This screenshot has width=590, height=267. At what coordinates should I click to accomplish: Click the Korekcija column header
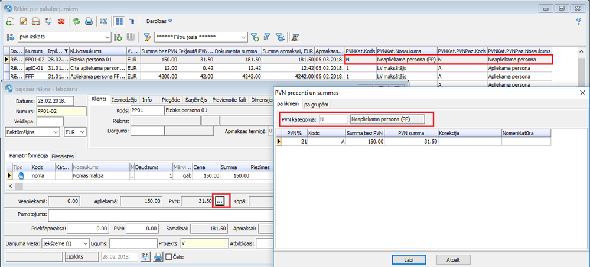[x=470, y=133]
